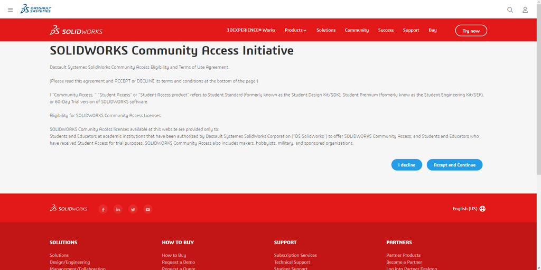Follow the Subscription Services footer link
Viewport: 541px width, 270px height.
[x=295, y=255]
